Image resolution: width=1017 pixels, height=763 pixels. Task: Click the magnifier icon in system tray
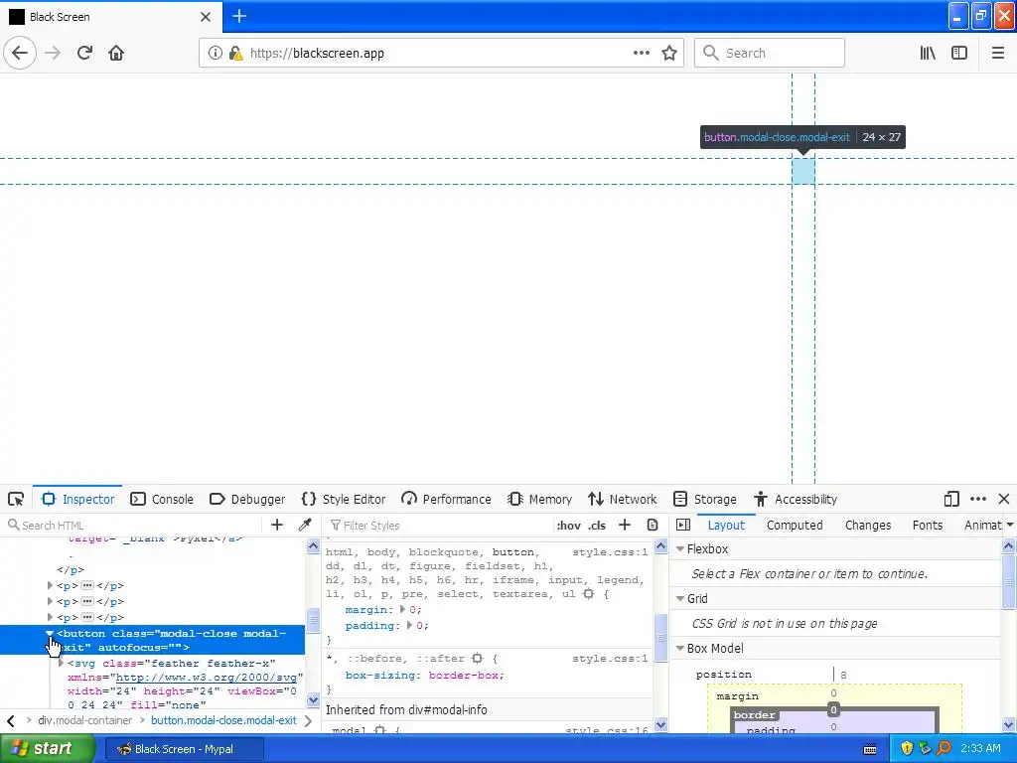point(944,748)
